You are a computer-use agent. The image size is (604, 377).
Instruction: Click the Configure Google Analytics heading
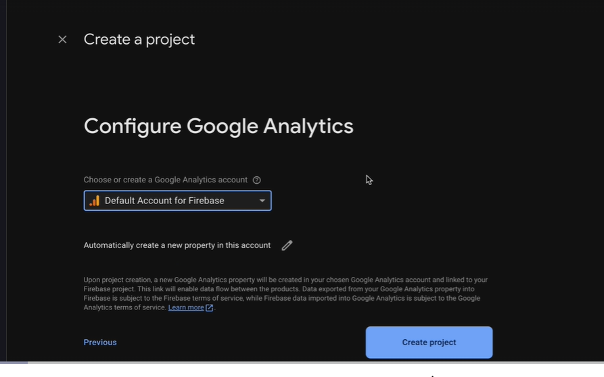tap(218, 126)
